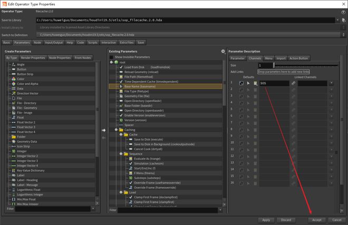The width and height of the screenshot is (348, 225).
Task: Click the right arrow to add parameter
Action: (x=103, y=130)
